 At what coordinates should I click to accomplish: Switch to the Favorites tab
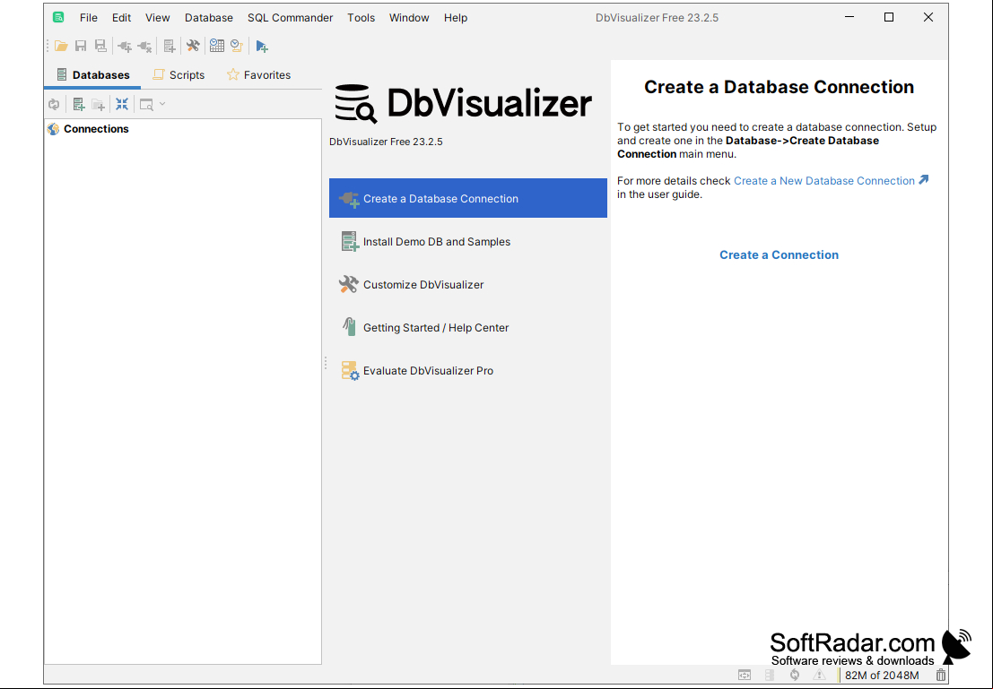click(x=259, y=74)
